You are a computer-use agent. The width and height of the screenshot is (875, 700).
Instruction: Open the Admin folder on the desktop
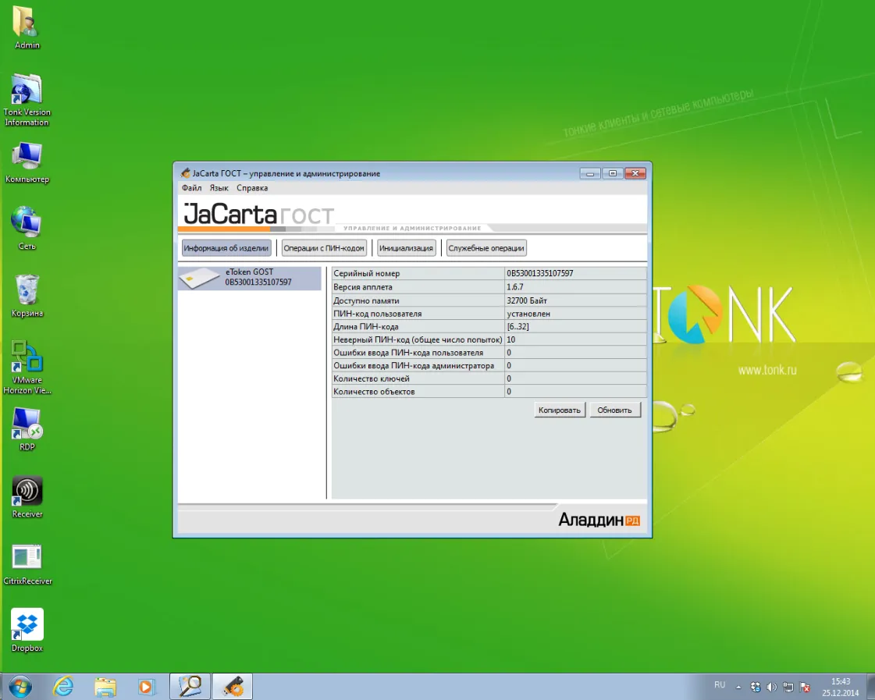point(27,27)
